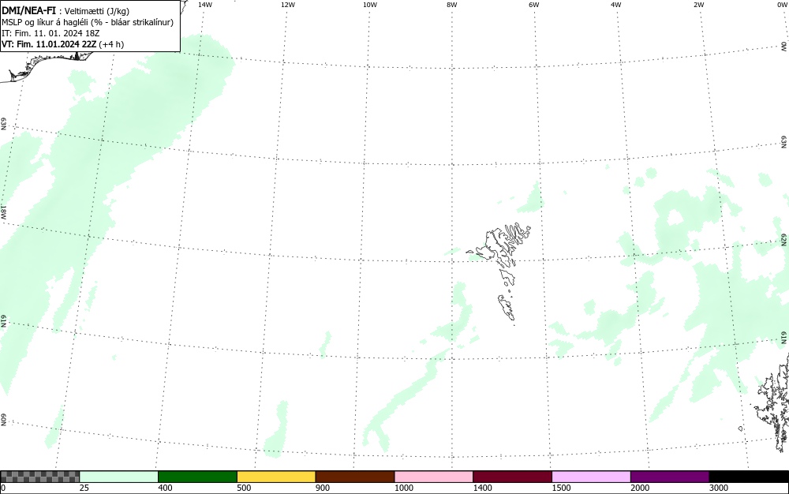Click the 8W longitude label
Image resolution: width=789 pixels, height=494 pixels.
click(452, 5)
